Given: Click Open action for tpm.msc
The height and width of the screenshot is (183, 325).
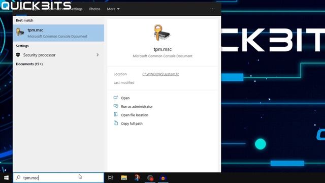Looking at the screenshot, I should click(125, 98).
